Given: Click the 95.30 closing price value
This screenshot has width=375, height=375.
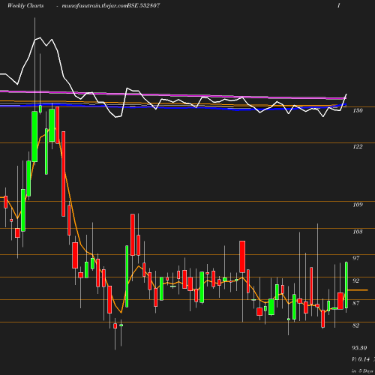Looking at the screenshot, I should click(359, 348).
